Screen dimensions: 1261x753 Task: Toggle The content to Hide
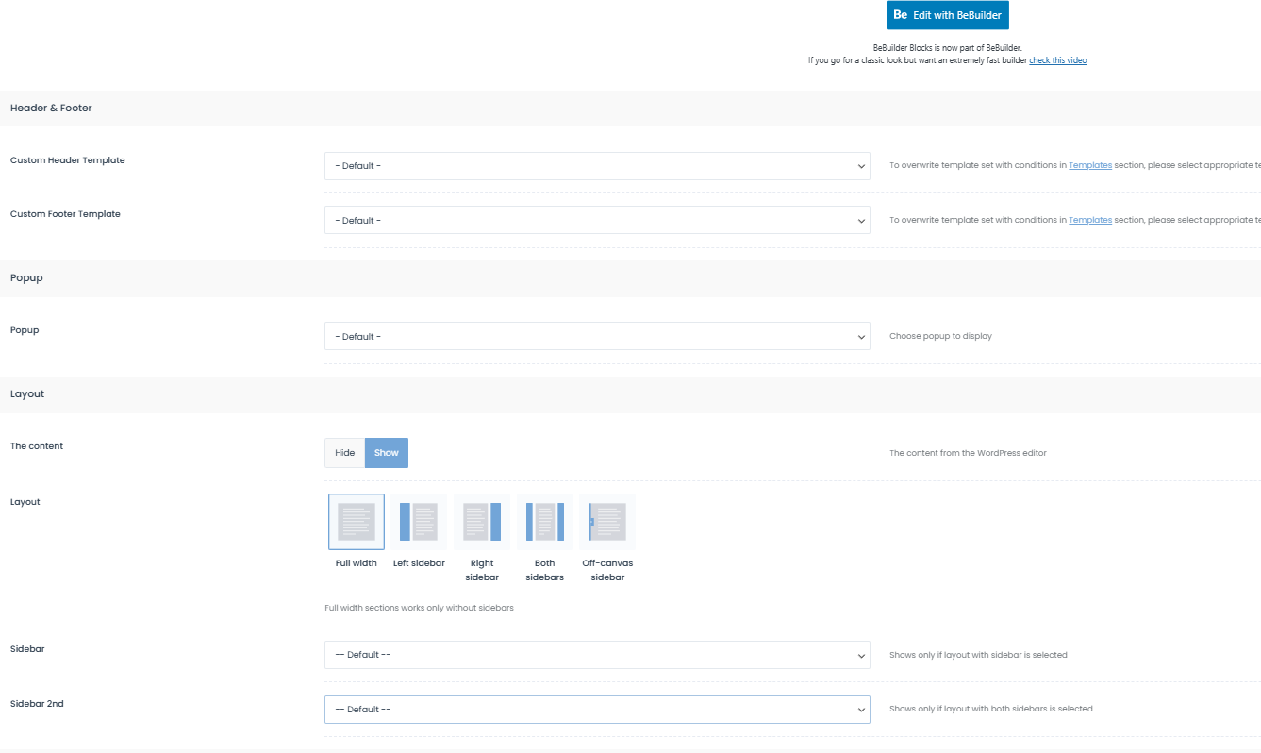[345, 453]
